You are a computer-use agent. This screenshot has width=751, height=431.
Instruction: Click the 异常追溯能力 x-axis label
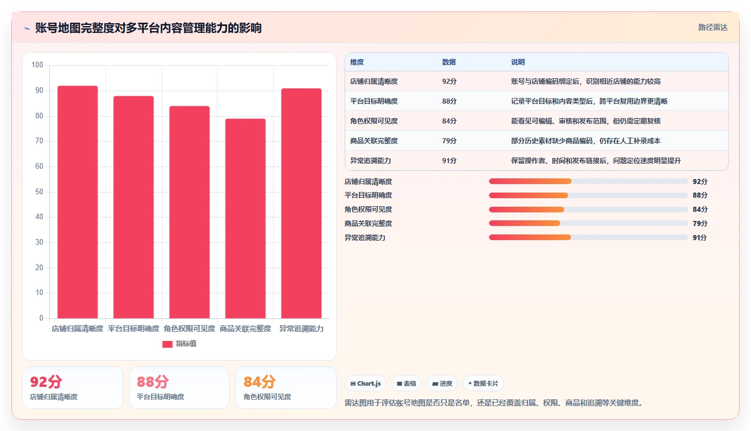pos(301,328)
